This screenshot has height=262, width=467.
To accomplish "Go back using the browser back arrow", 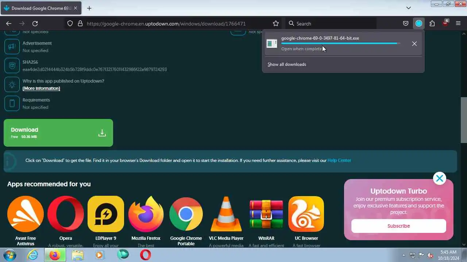I will [9, 23].
